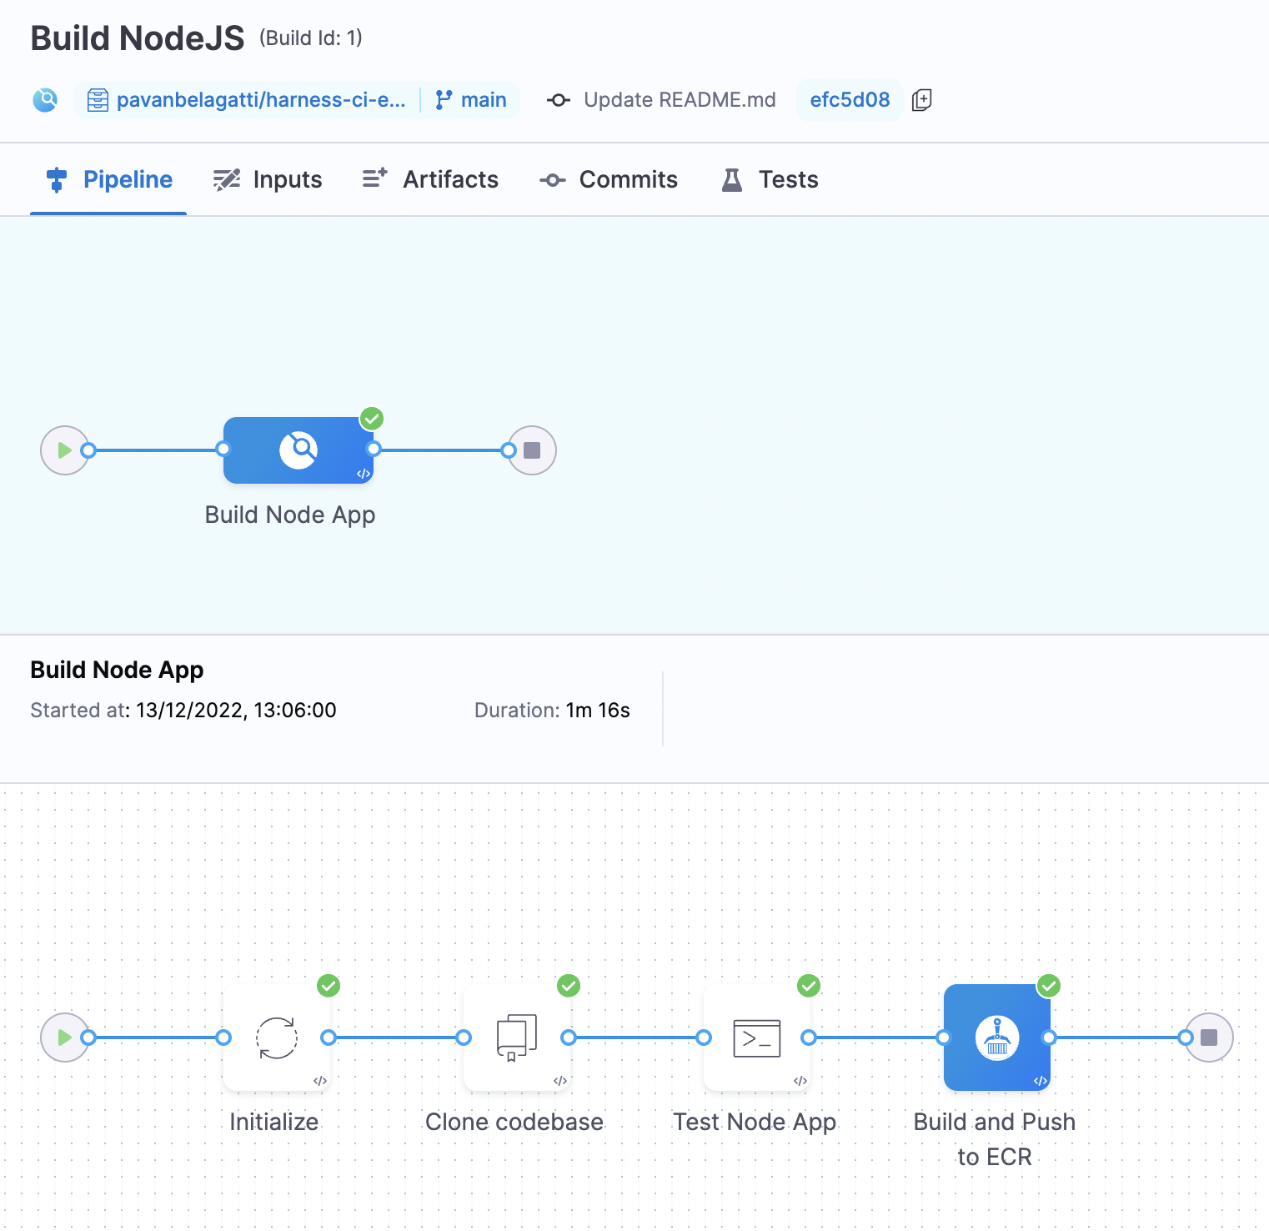
Task: Click the Test Node App step label
Action: pyautogui.click(x=755, y=1123)
